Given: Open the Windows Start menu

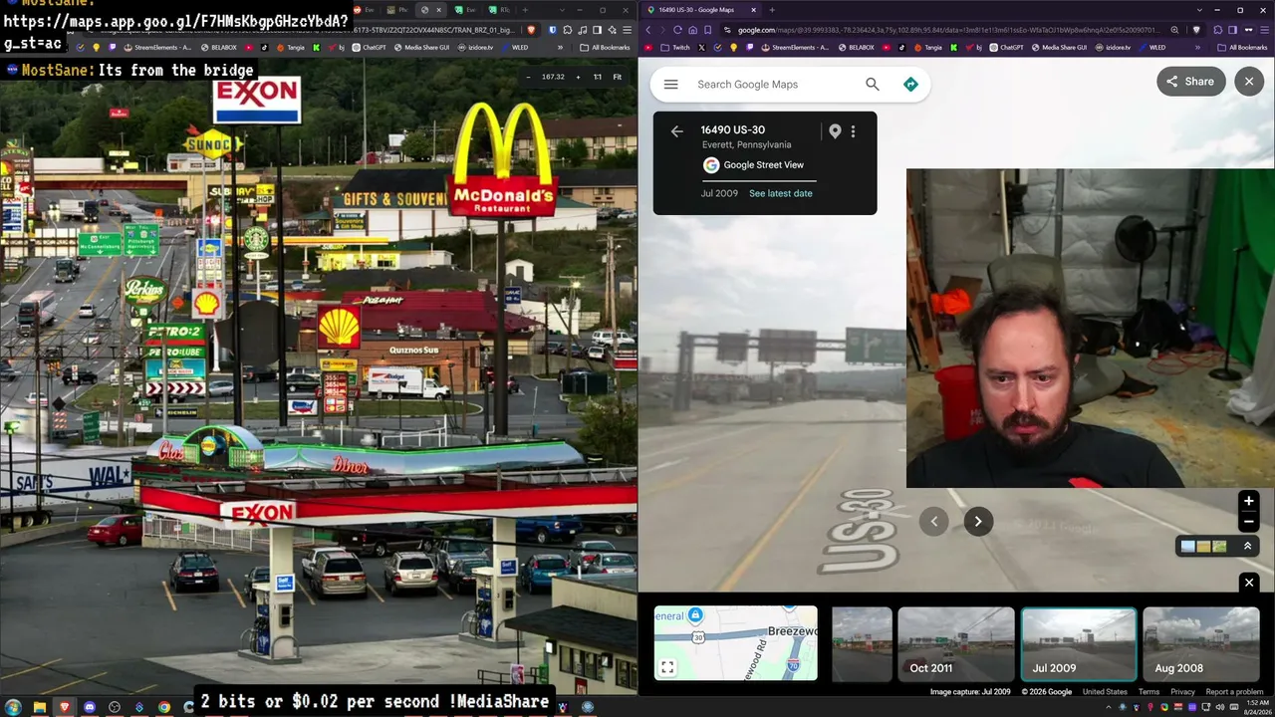Looking at the screenshot, I should (13, 707).
